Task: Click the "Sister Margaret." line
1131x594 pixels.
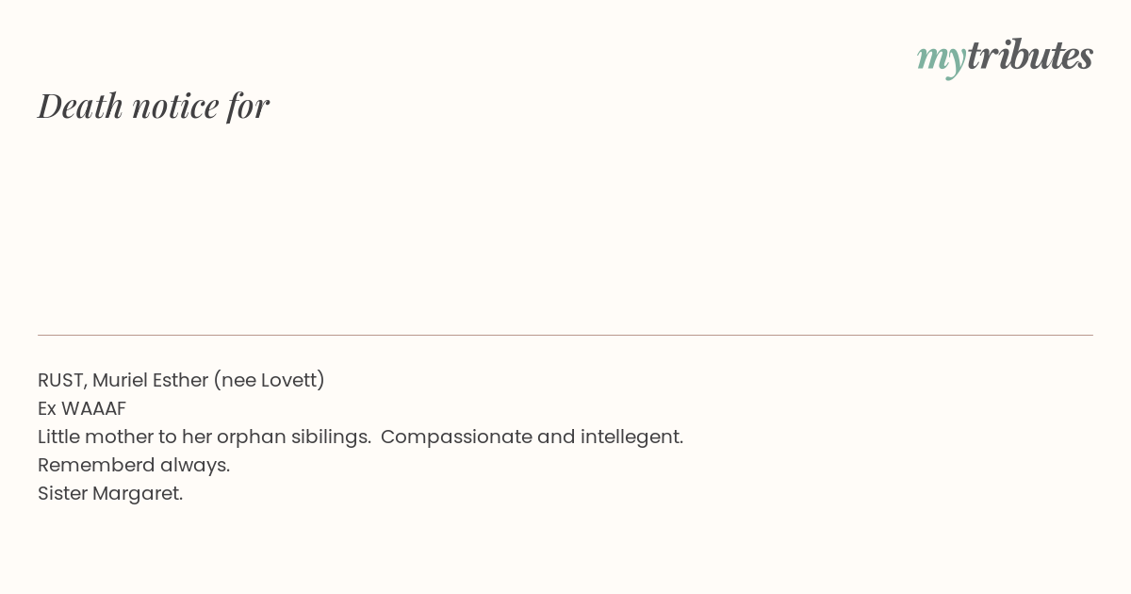Action: pyautogui.click(x=110, y=493)
